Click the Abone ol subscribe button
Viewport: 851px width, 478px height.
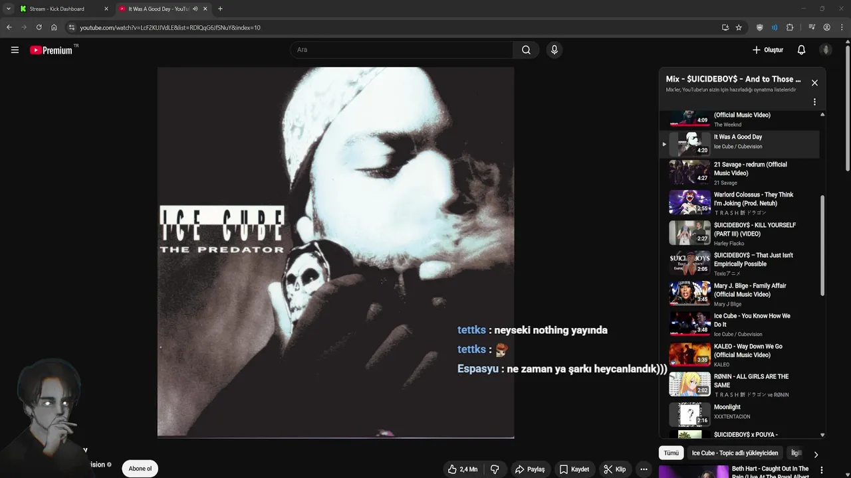click(x=140, y=469)
